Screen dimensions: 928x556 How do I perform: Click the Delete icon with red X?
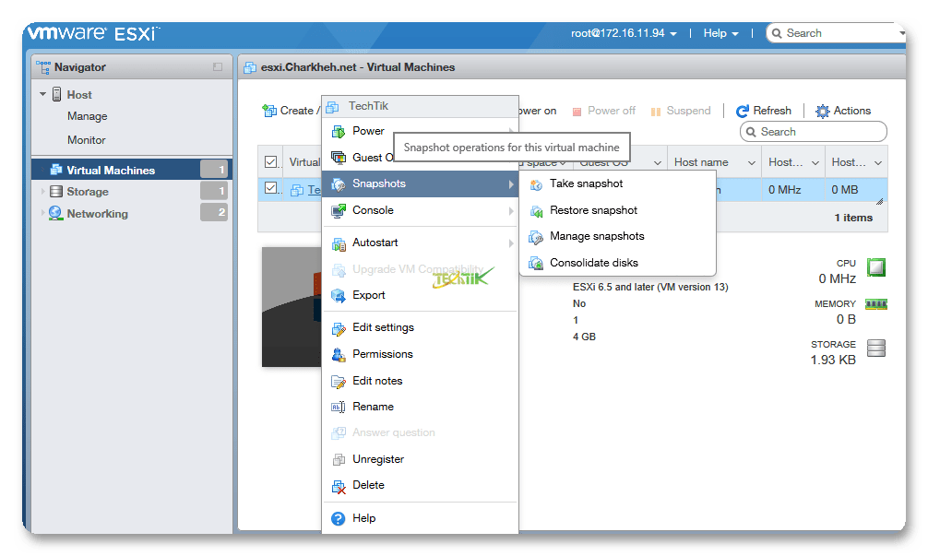339,486
